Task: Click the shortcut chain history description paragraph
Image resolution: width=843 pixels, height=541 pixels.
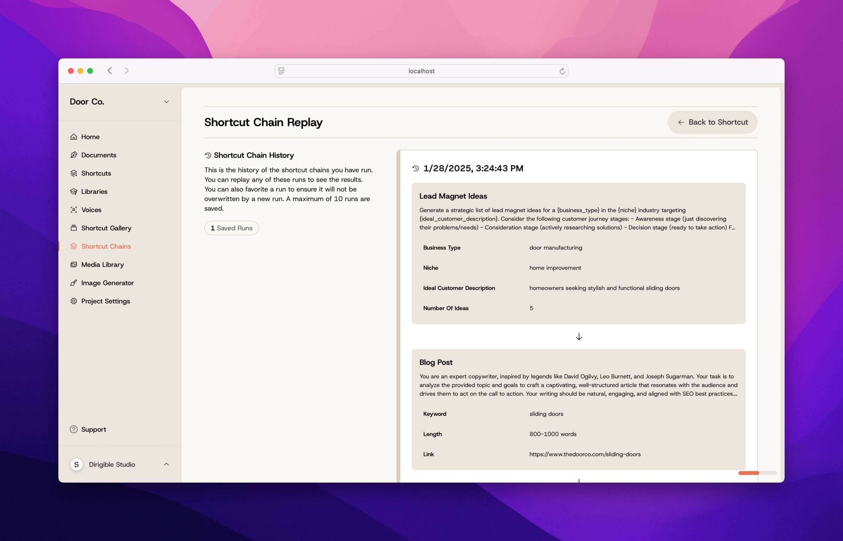Action: (x=289, y=189)
